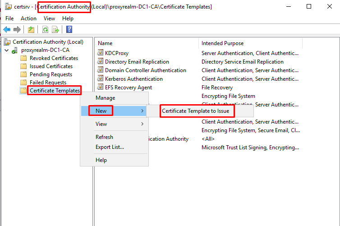Click the Export List toolbar icon
The height and width of the screenshot is (226, 340).
coord(55,29)
